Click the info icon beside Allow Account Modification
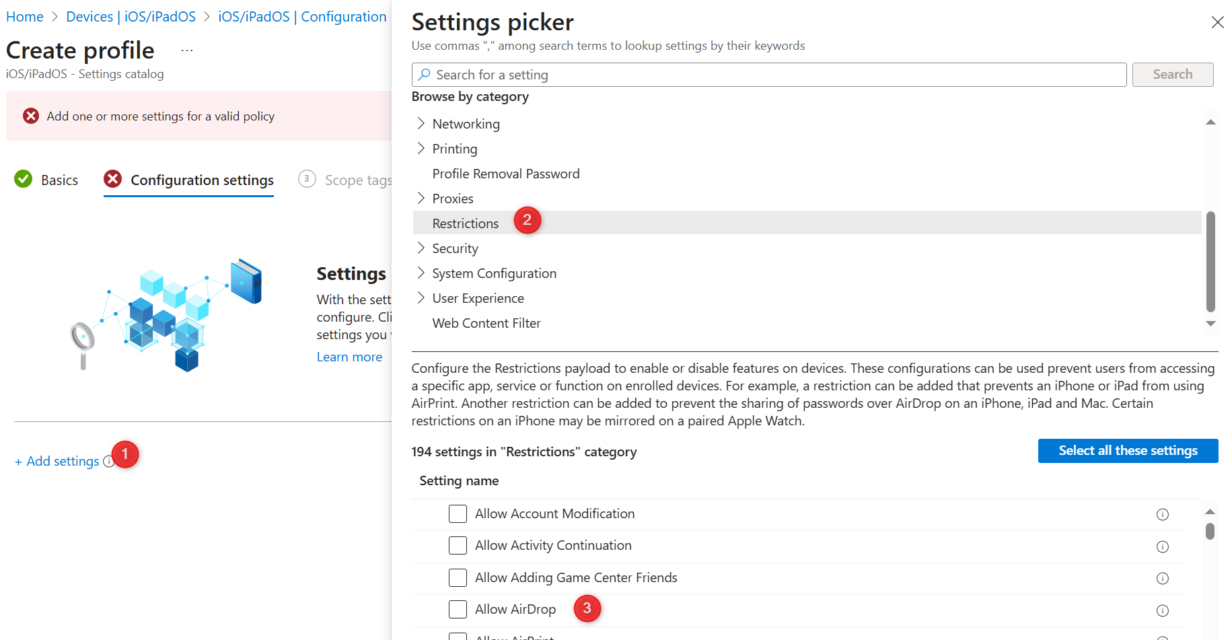1232x640 pixels. coord(1163,514)
